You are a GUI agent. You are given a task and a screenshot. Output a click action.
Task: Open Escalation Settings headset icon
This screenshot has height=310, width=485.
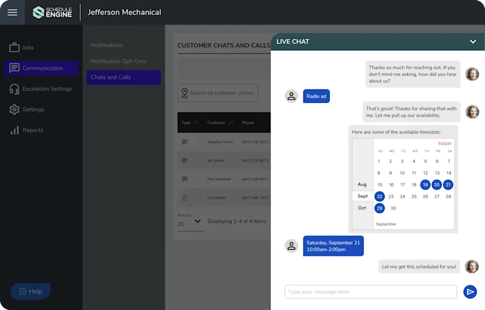[14, 89]
